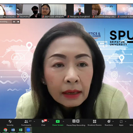Select the 63043914 participant video thumbnail
This screenshot has width=133, height=133.
coord(125,11)
